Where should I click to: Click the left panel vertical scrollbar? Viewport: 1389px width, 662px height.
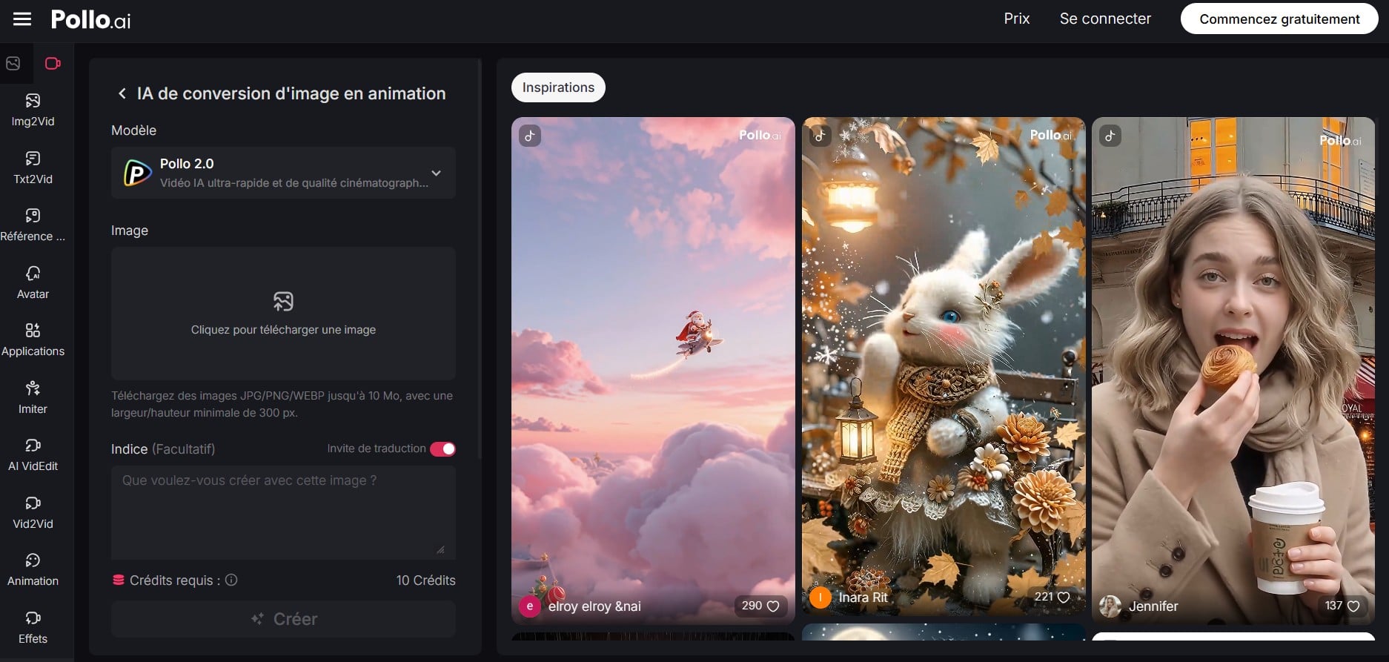point(480,259)
